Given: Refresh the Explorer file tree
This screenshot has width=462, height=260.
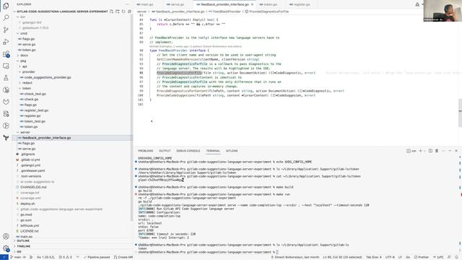Looking at the screenshot, I should click(x=123, y=12).
